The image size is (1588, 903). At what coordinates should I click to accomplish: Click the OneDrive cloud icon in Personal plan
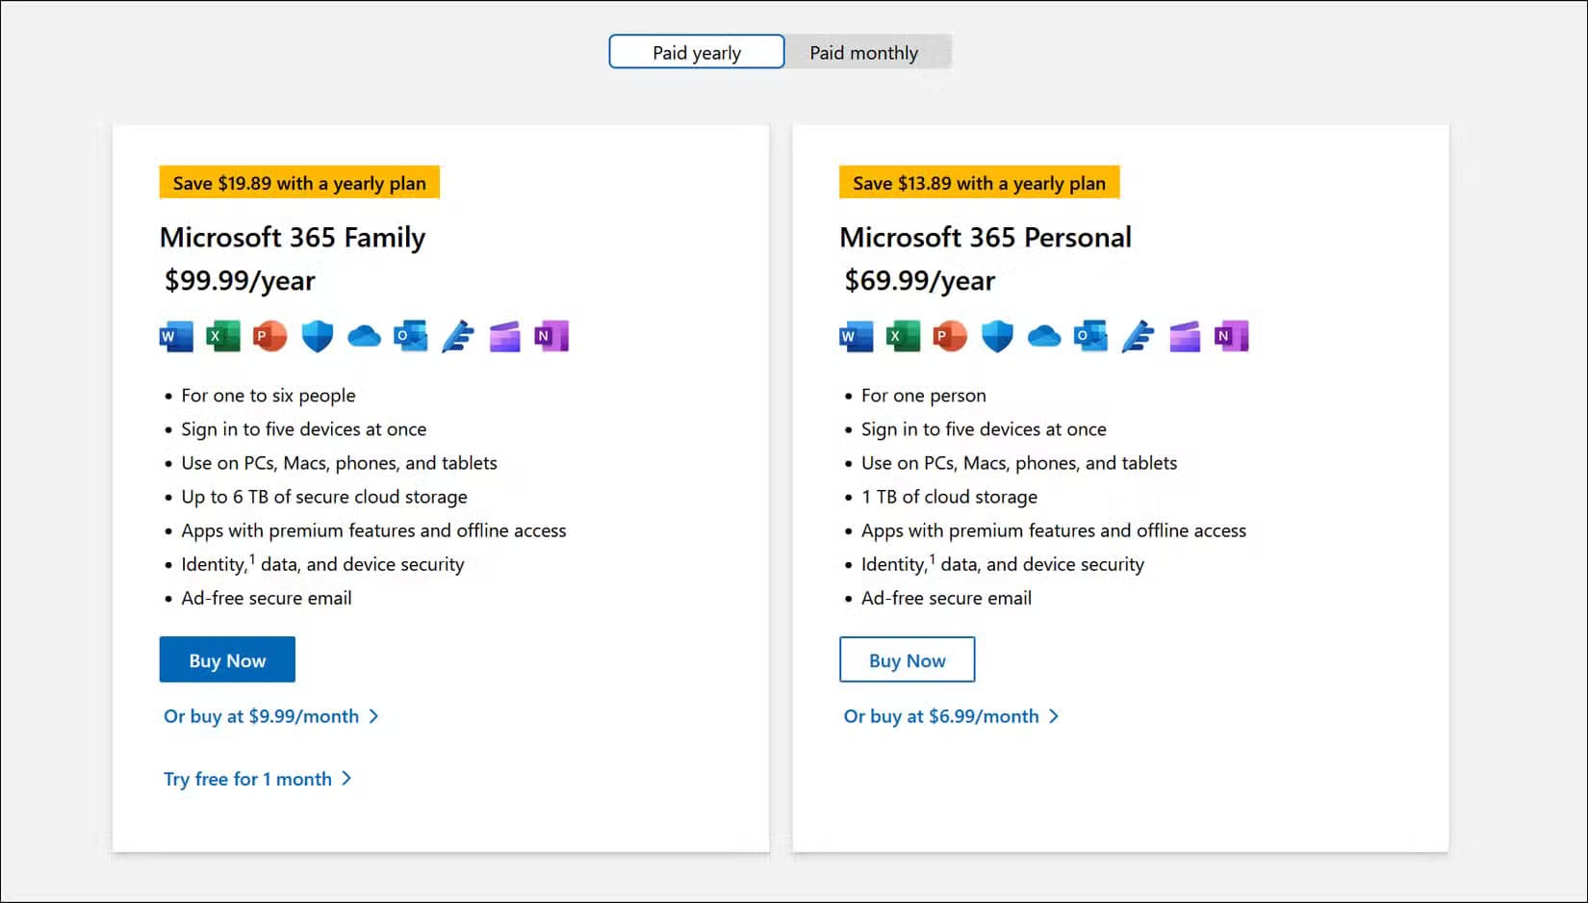pos(1044,336)
